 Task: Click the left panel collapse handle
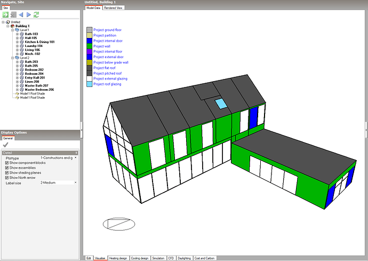[82, 130]
